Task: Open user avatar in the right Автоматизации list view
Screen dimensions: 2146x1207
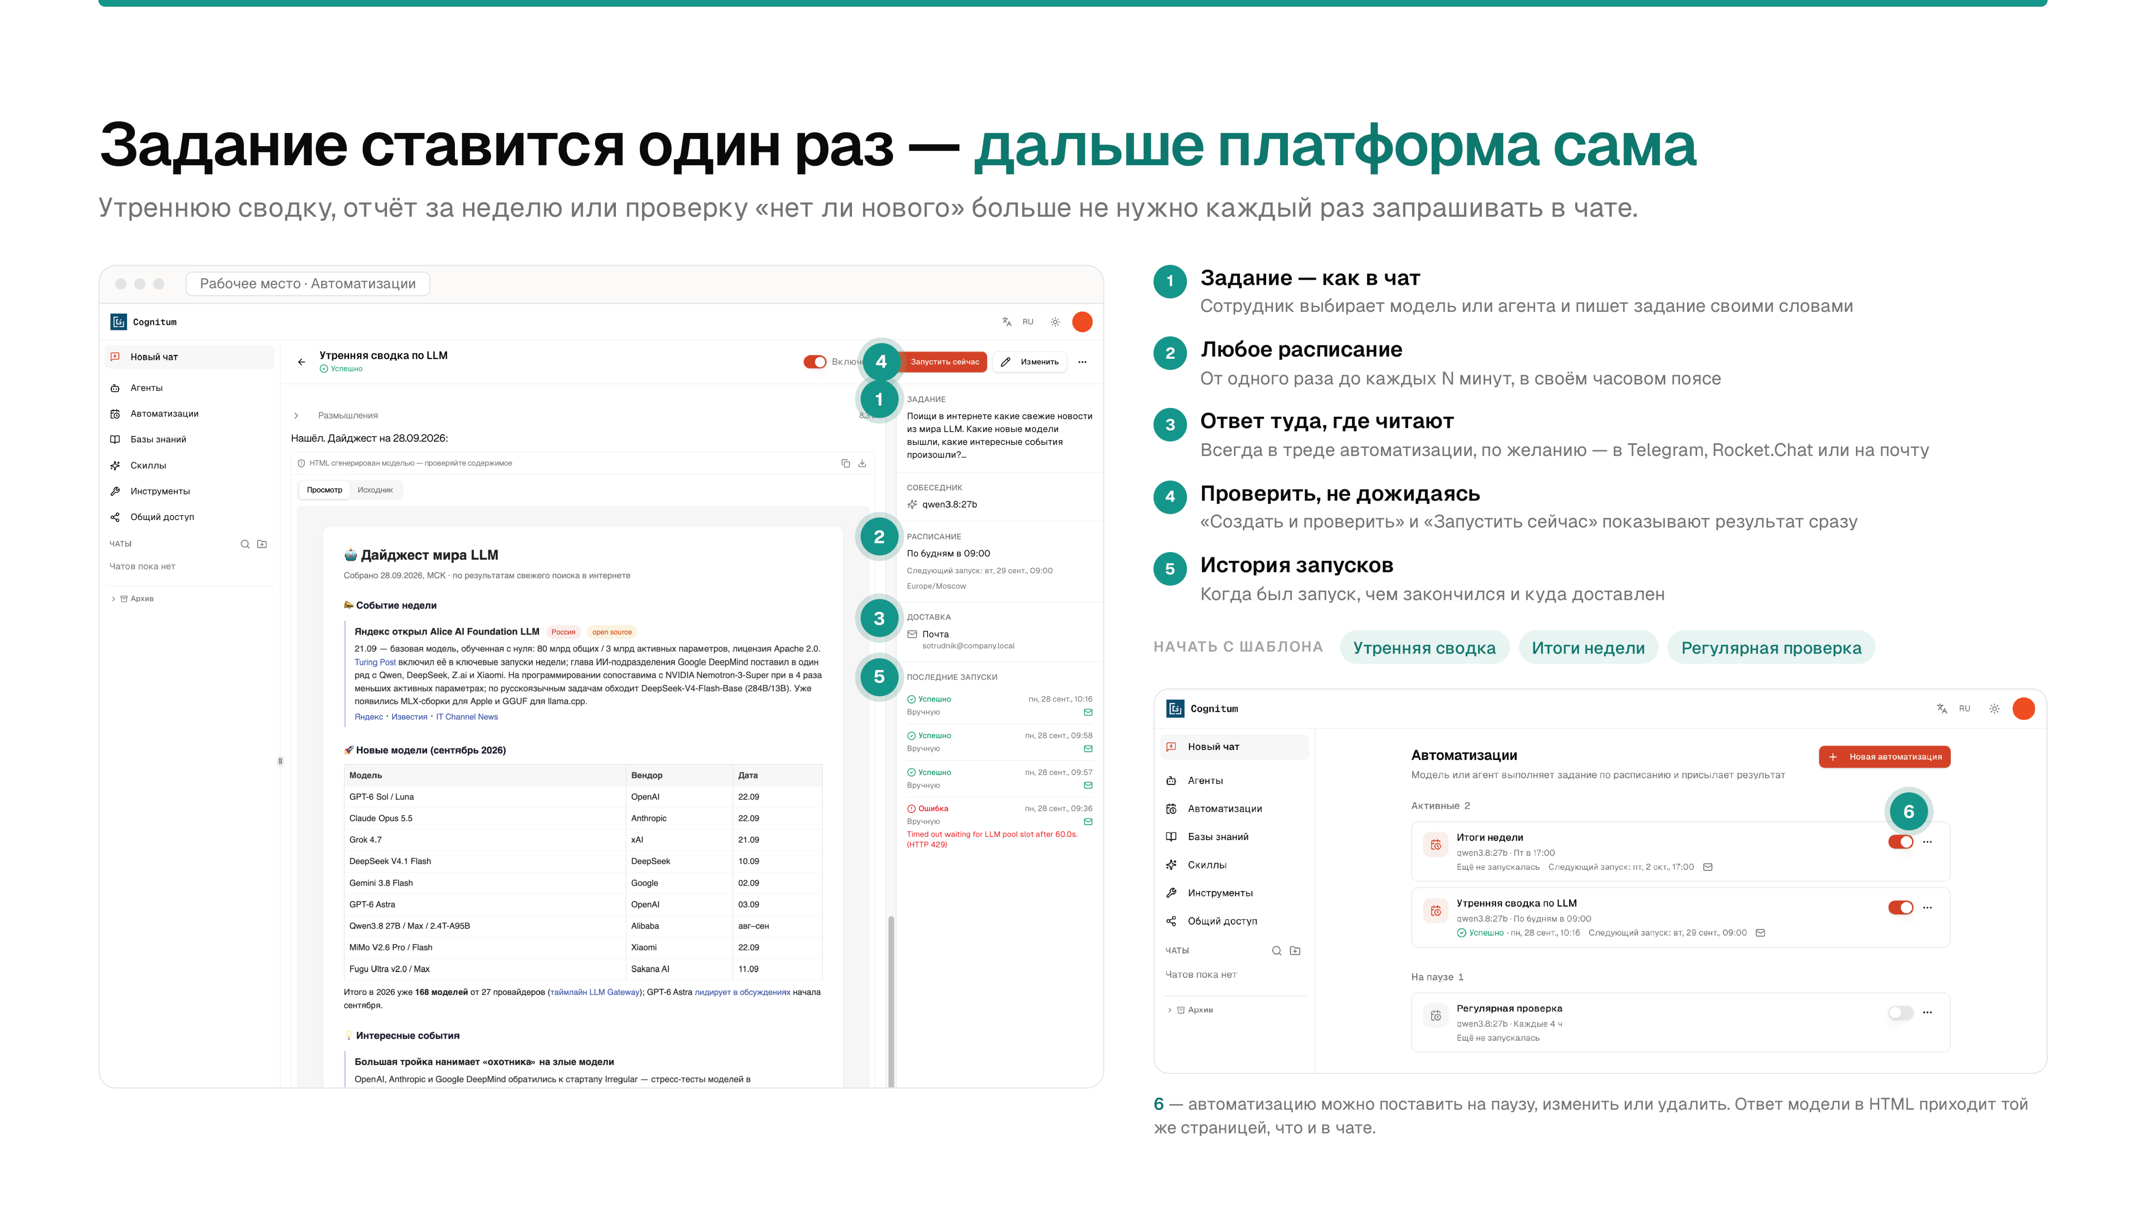Action: 2024,708
